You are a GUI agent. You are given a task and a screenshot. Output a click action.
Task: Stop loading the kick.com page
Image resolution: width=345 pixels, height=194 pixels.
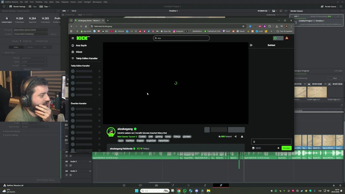point(81,26)
